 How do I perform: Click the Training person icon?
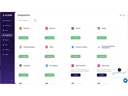pyautogui.click(x=3, y=50)
